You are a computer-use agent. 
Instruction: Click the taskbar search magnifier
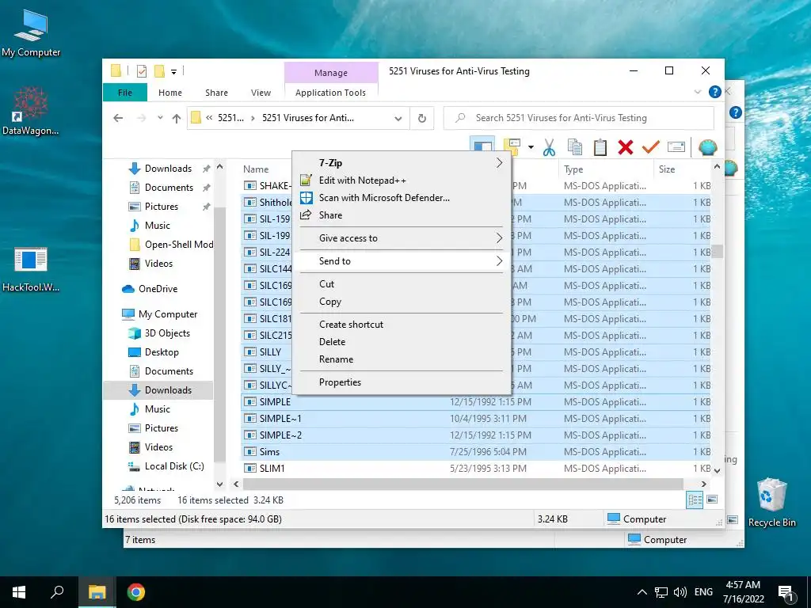(x=57, y=592)
